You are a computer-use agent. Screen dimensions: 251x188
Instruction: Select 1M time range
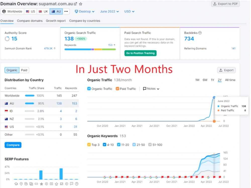pyautogui.click(x=197, y=80)
